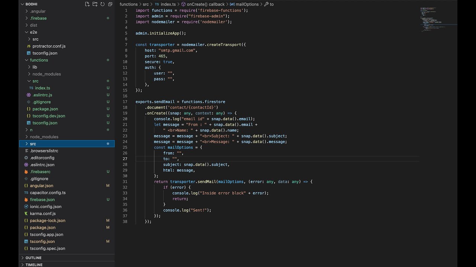Open package.json marked untracked in functions
Image resolution: width=476 pixels, height=267 pixels.
click(45, 109)
